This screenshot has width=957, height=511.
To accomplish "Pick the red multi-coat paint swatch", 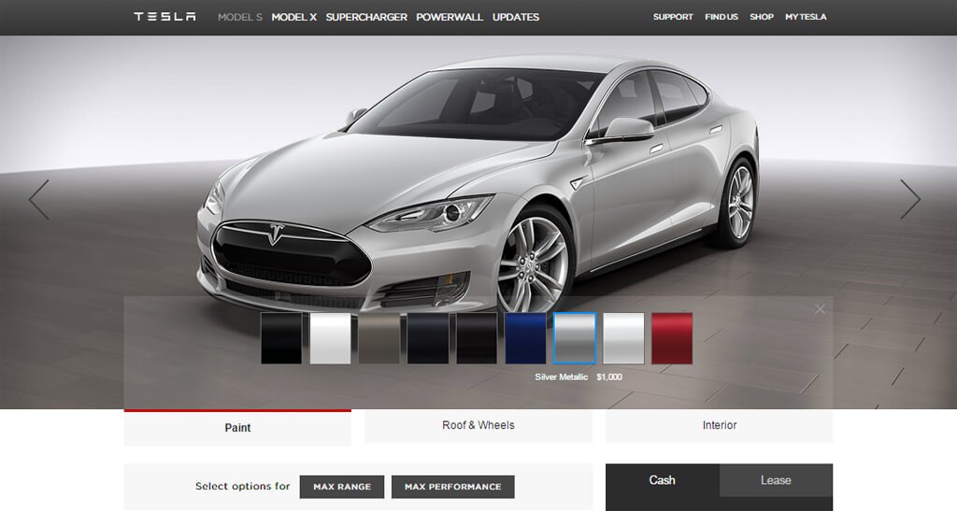I will (x=672, y=338).
